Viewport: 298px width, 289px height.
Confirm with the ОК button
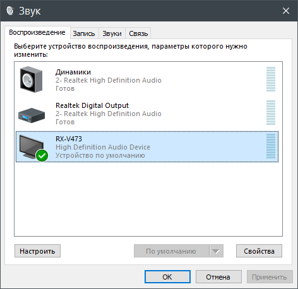pos(167,277)
